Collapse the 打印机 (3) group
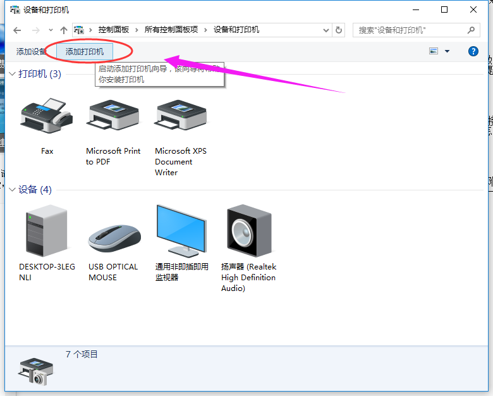The image size is (493, 396). pos(12,74)
